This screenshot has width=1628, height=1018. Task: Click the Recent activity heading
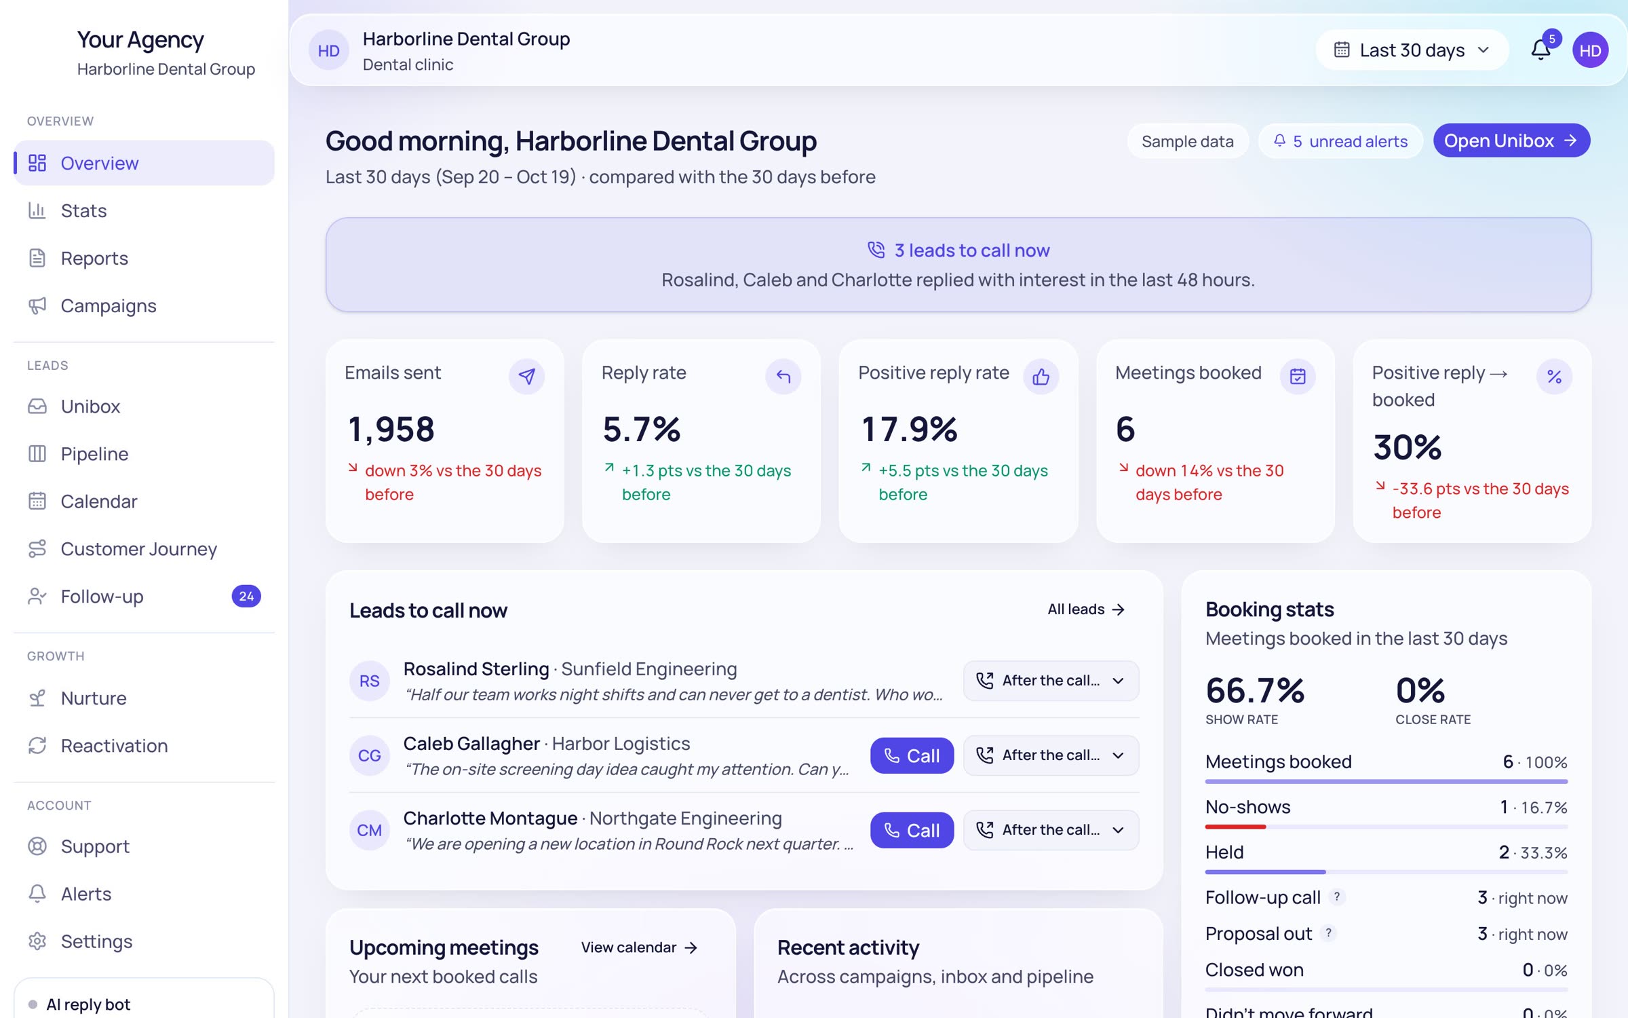point(848,947)
